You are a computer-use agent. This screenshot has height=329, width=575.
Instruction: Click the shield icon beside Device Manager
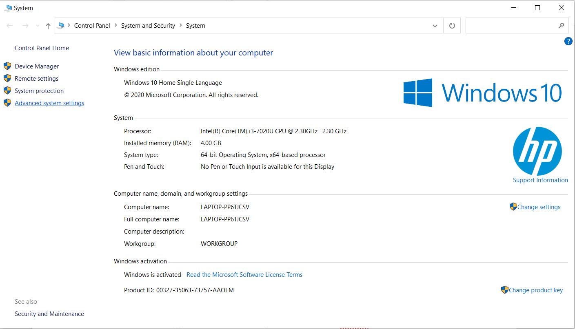coord(7,66)
